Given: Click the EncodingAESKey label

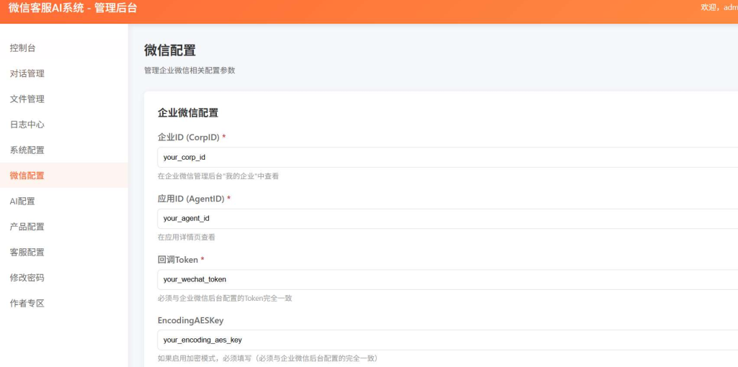Looking at the screenshot, I should [190, 320].
